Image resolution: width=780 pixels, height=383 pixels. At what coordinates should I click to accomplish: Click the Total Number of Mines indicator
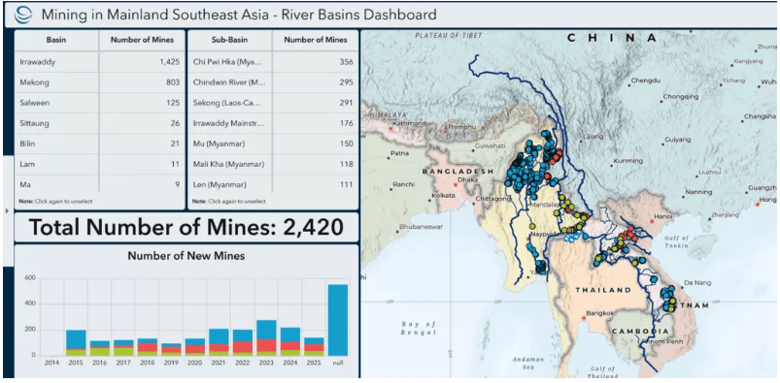[187, 227]
